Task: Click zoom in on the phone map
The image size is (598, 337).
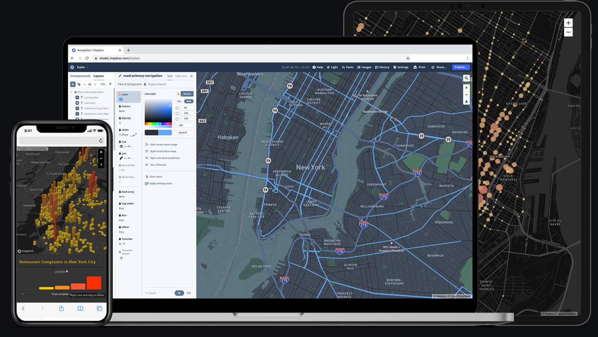Action: [x=101, y=152]
